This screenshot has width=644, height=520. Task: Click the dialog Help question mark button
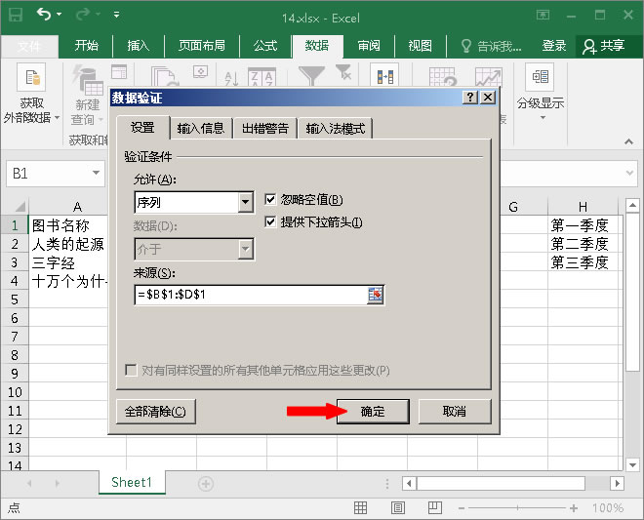tap(470, 98)
